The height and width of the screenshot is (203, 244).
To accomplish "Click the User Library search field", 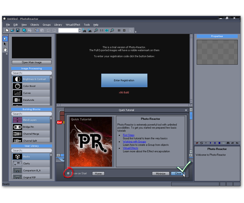I will tap(32, 151).
